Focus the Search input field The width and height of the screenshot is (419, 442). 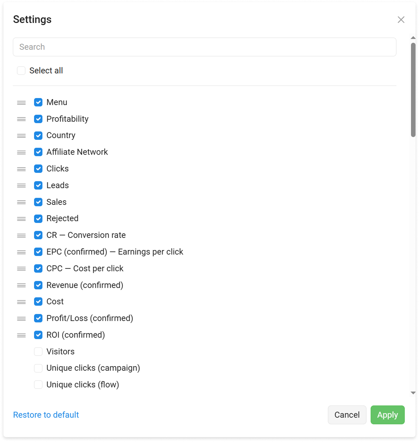pyautogui.click(x=204, y=47)
